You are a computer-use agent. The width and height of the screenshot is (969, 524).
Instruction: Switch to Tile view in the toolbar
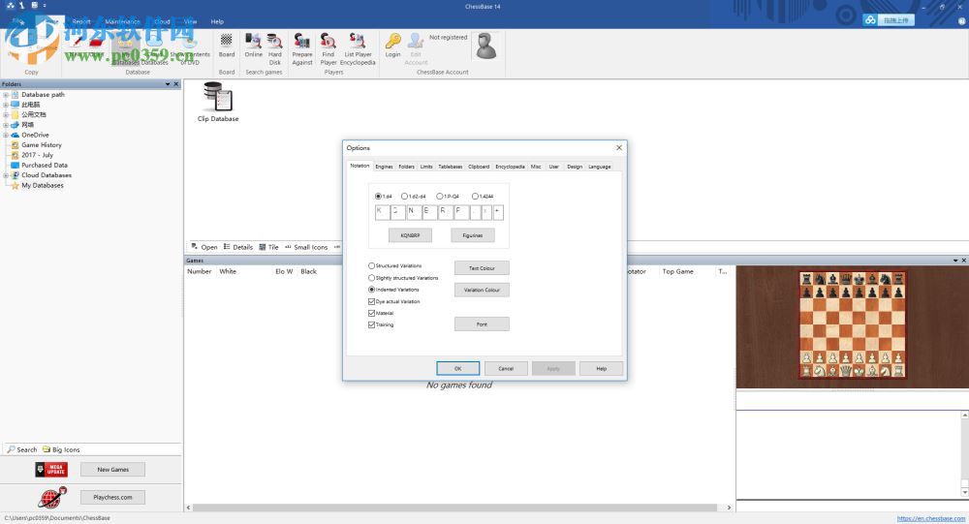pos(268,247)
